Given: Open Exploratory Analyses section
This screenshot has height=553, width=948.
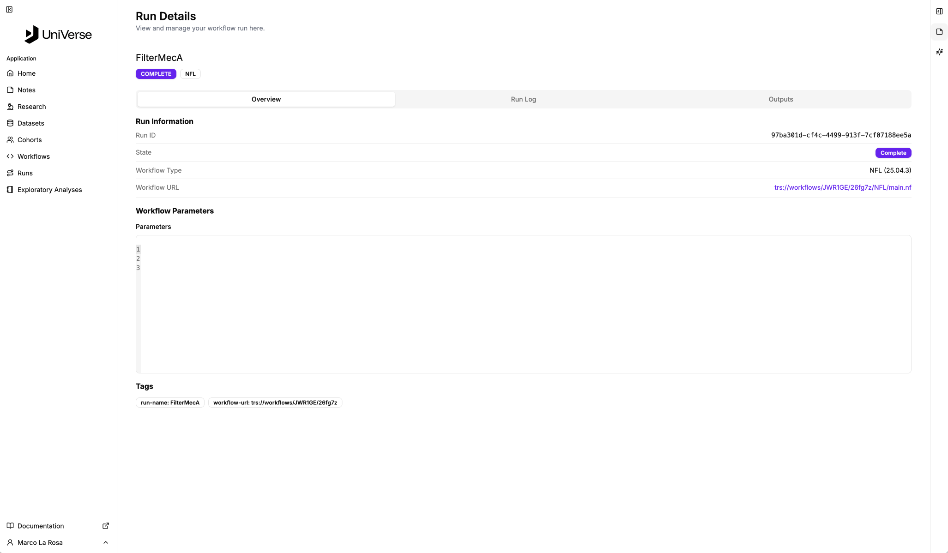Looking at the screenshot, I should tap(49, 190).
